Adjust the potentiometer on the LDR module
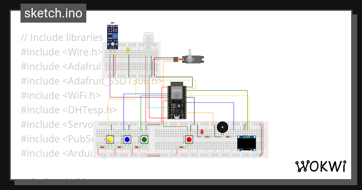The width and height of the screenshot is (362, 190). coord(115,36)
